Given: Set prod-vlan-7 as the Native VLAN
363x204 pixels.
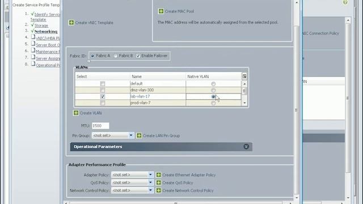Looking at the screenshot, I should coord(213,103).
